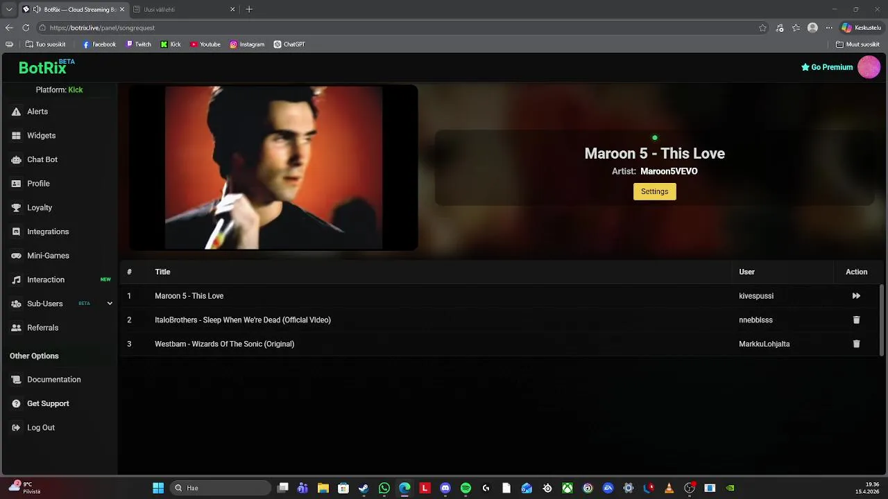Image resolution: width=888 pixels, height=499 pixels.
Task: Open the Profile page
Action: (38, 184)
